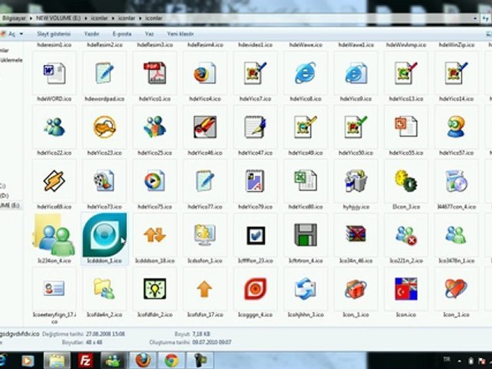Select the Media Player icon hdeYico75.ico
The image size is (492, 369).
click(155, 181)
